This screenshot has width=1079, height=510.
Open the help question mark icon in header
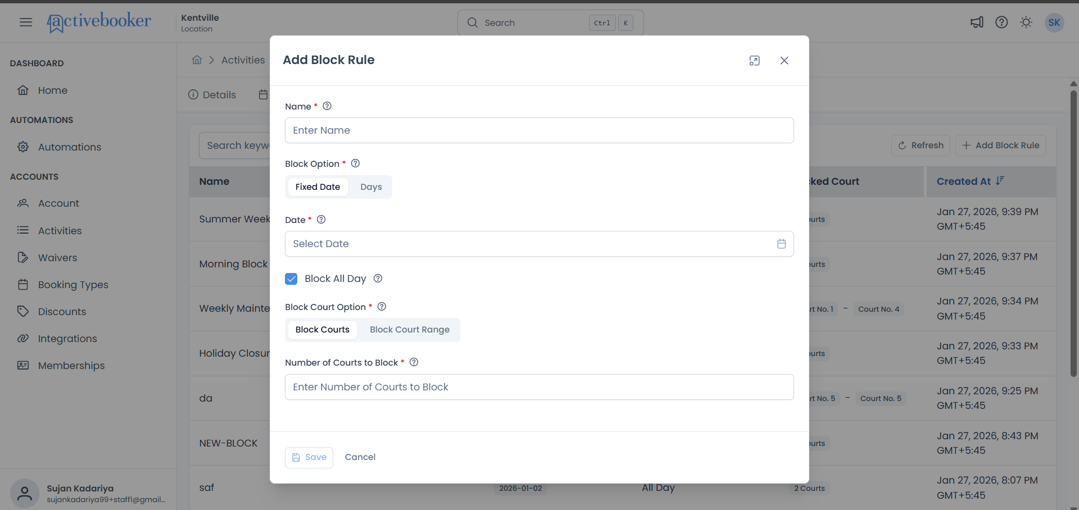pyautogui.click(x=1001, y=22)
